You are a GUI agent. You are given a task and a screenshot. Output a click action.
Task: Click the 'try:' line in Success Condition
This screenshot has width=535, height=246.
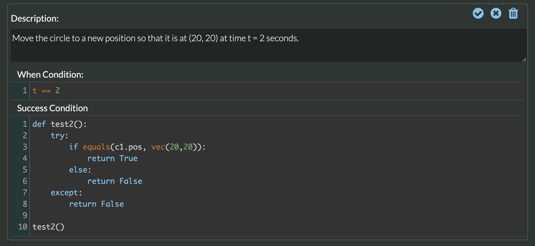coord(59,136)
